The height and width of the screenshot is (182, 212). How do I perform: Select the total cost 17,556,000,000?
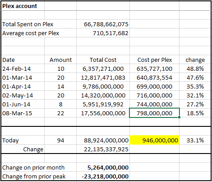(103, 113)
